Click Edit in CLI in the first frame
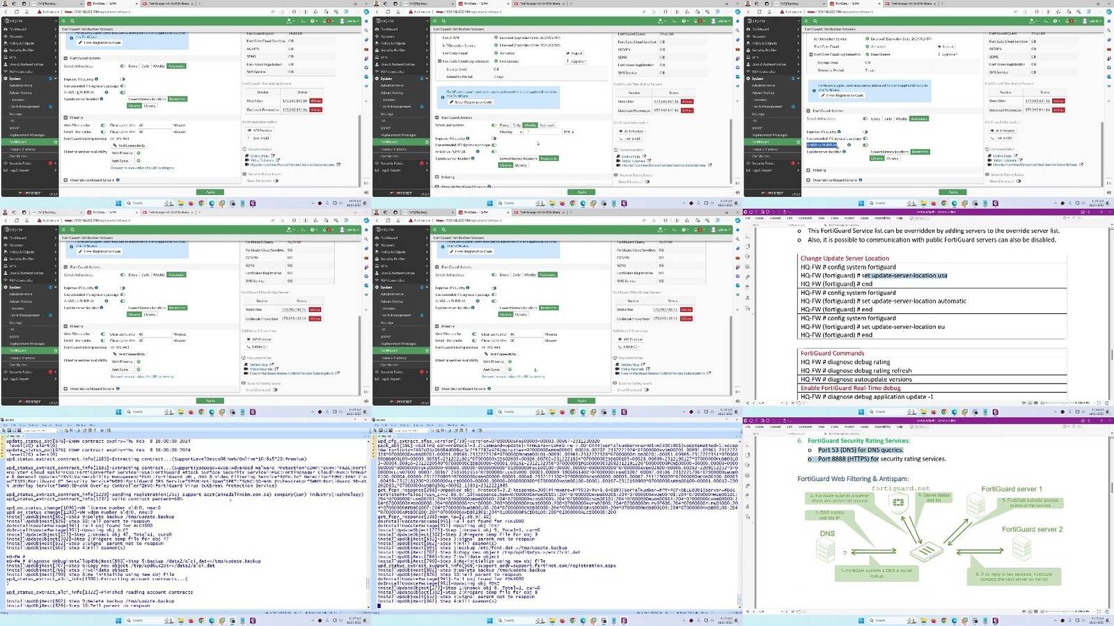The height and width of the screenshot is (626, 1114). click(258, 138)
